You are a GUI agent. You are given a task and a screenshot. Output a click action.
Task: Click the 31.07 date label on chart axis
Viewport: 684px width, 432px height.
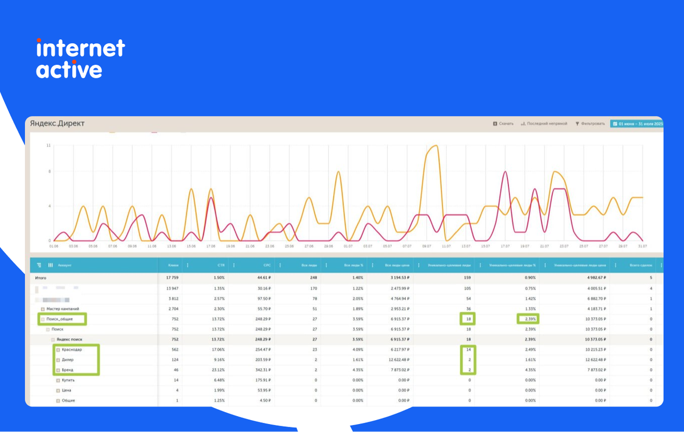pyautogui.click(x=643, y=246)
